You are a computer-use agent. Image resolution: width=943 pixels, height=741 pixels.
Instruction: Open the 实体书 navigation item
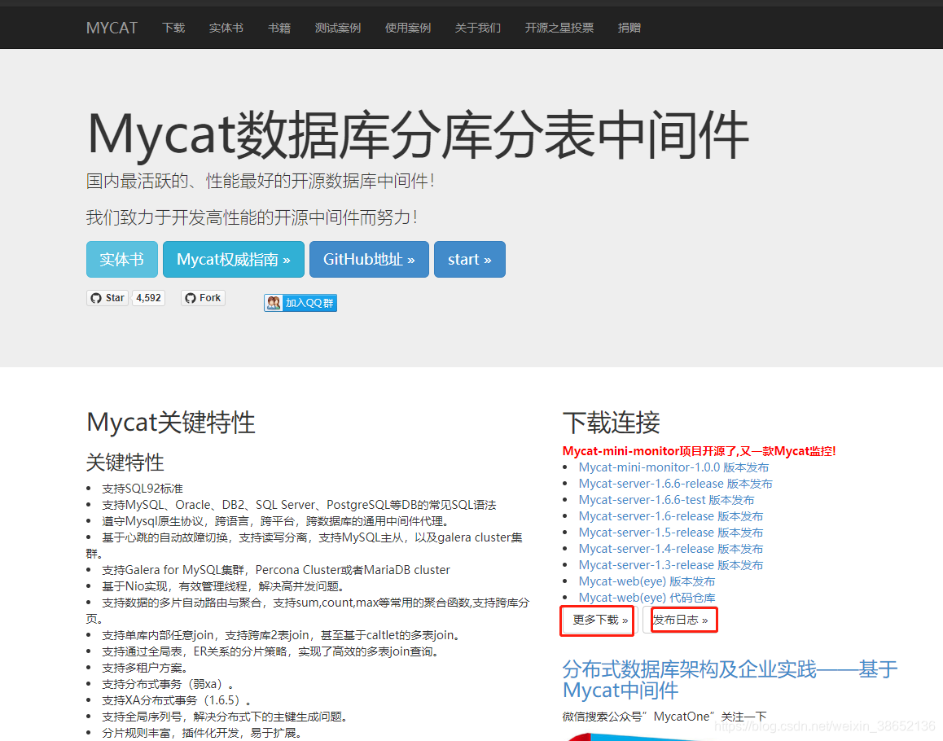click(226, 28)
